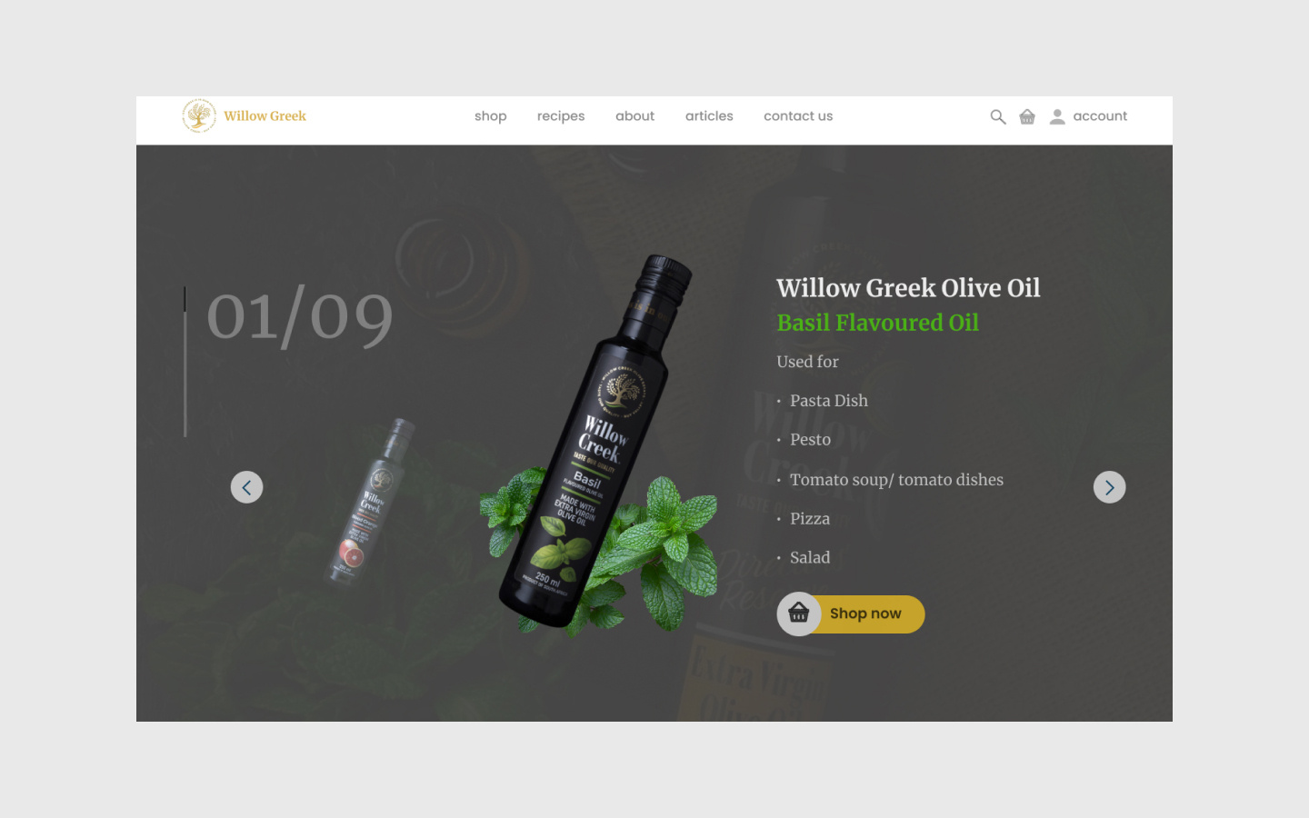Click the Willow Greek brand name

tap(265, 116)
